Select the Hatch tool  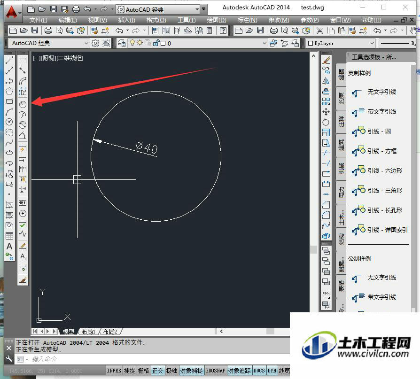coord(9,205)
